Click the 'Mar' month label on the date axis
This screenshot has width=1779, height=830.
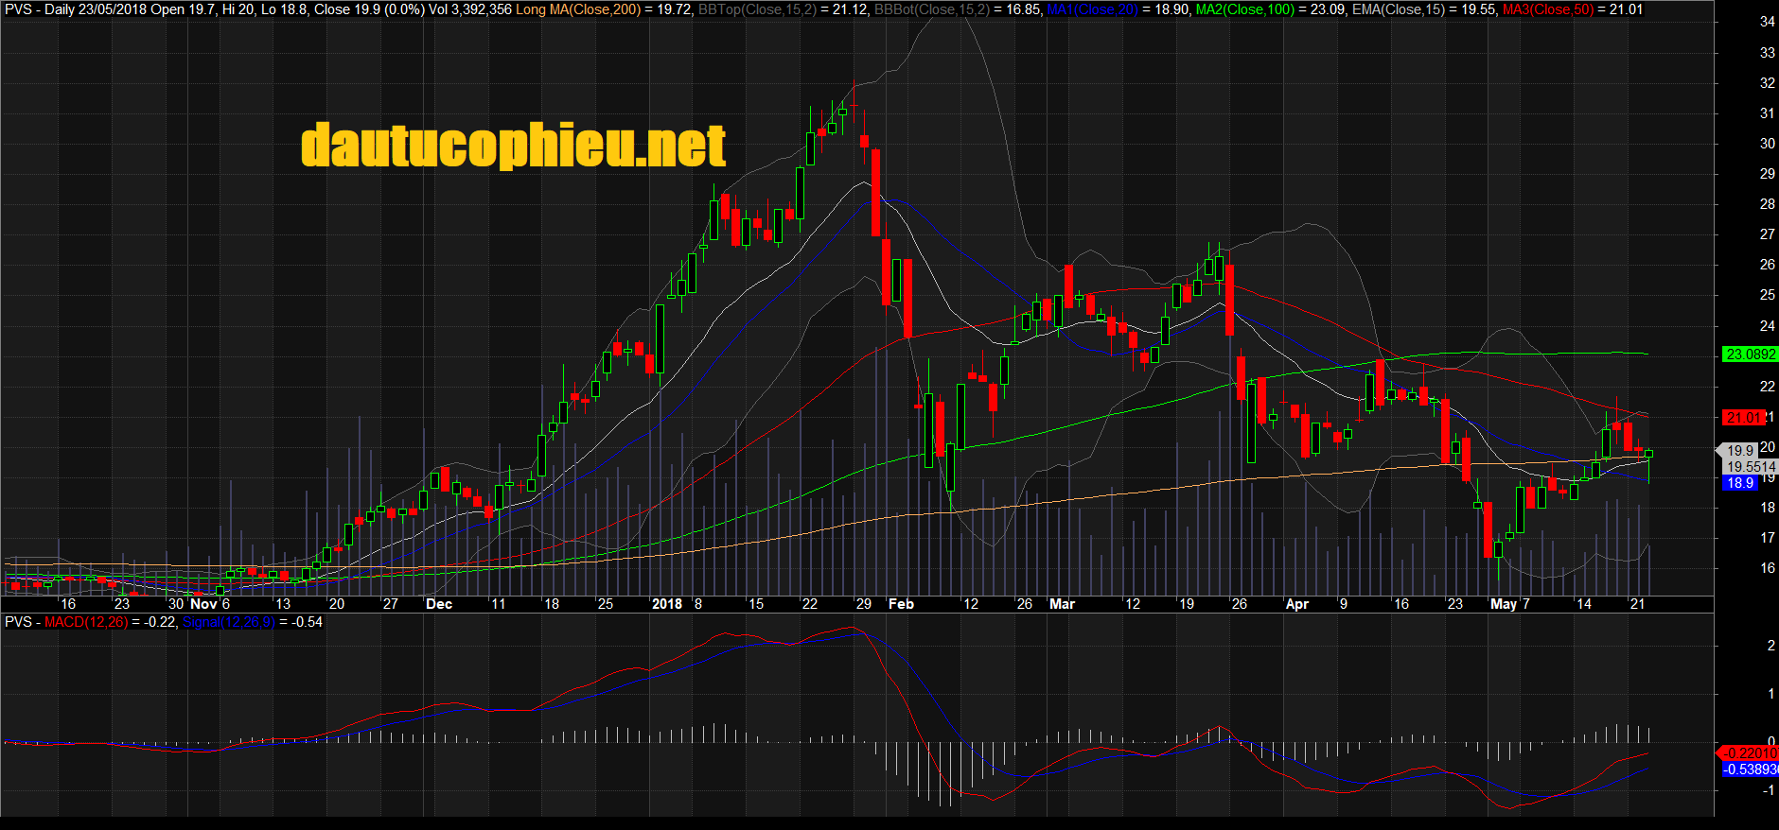(x=1062, y=604)
